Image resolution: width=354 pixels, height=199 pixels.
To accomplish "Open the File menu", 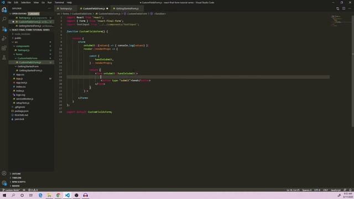I will click(x=9, y=2).
